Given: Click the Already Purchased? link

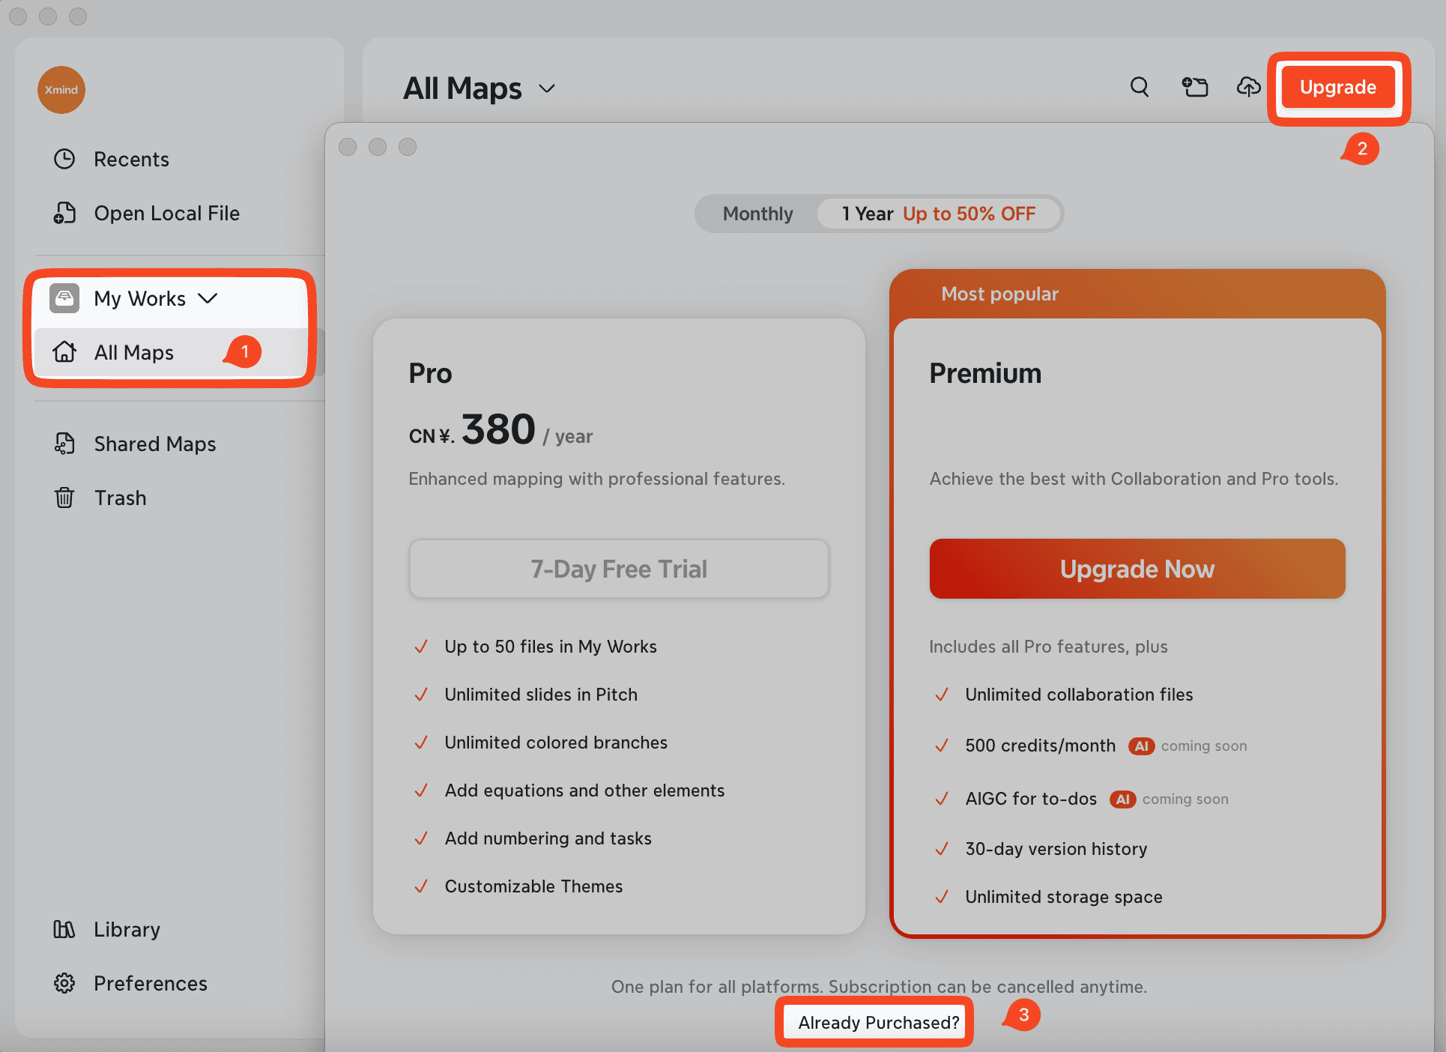Looking at the screenshot, I should [x=878, y=1022].
